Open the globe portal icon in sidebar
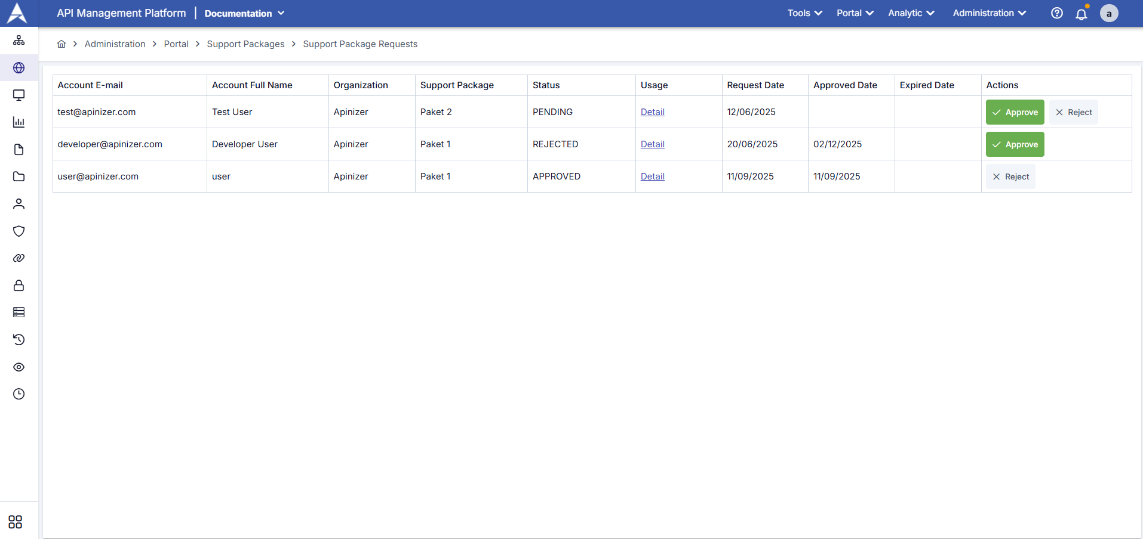The image size is (1143, 539). tap(19, 68)
